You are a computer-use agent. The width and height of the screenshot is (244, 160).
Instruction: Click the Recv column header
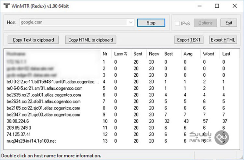click(x=154, y=54)
